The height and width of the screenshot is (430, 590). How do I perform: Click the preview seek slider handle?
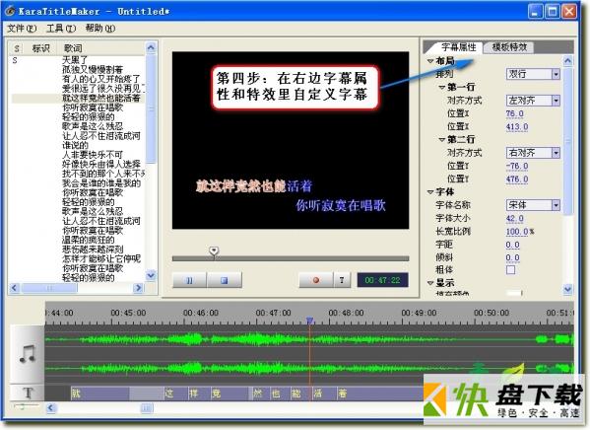(x=214, y=251)
